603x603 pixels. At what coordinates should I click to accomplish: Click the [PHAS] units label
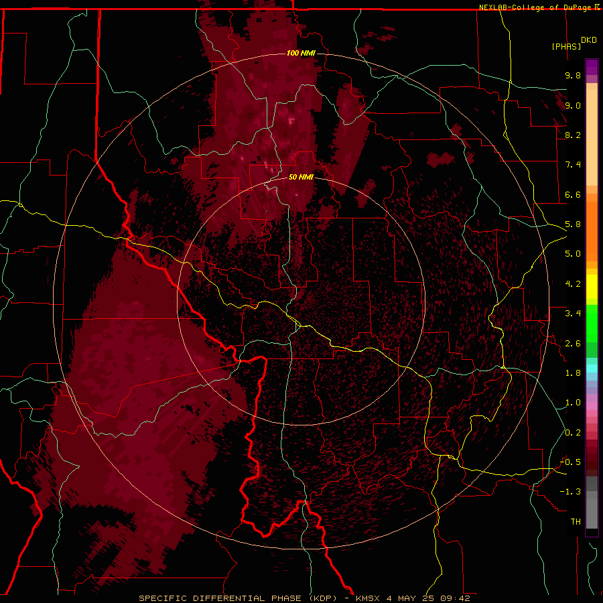pos(566,46)
